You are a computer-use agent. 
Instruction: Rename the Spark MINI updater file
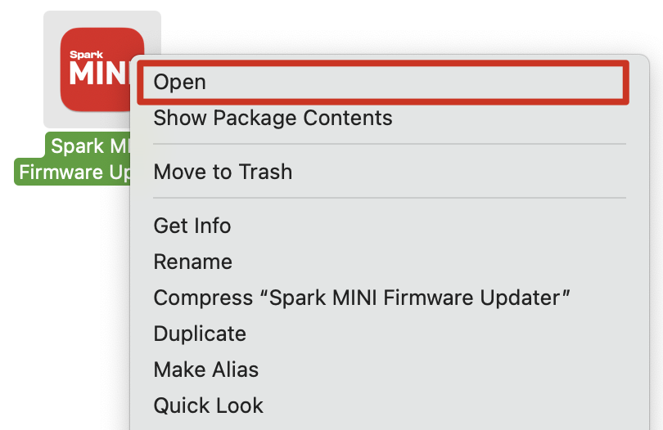click(x=192, y=262)
